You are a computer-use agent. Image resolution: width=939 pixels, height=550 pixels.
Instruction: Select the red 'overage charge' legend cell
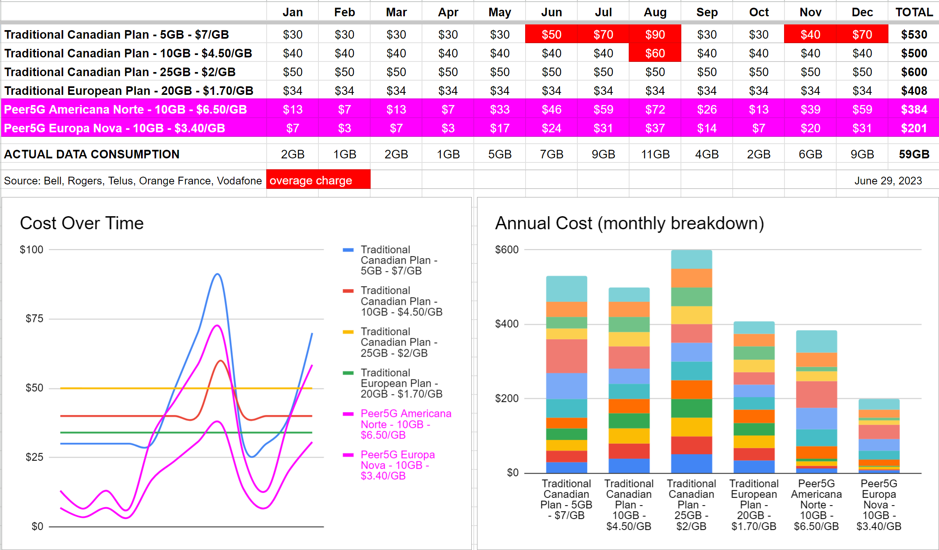pos(318,180)
